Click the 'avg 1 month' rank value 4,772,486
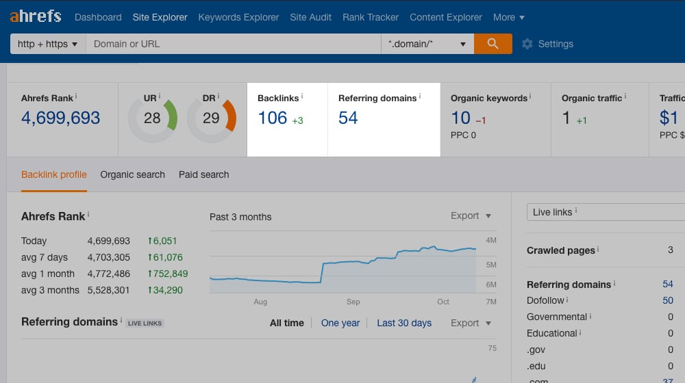This screenshot has width=685, height=383. [x=109, y=274]
